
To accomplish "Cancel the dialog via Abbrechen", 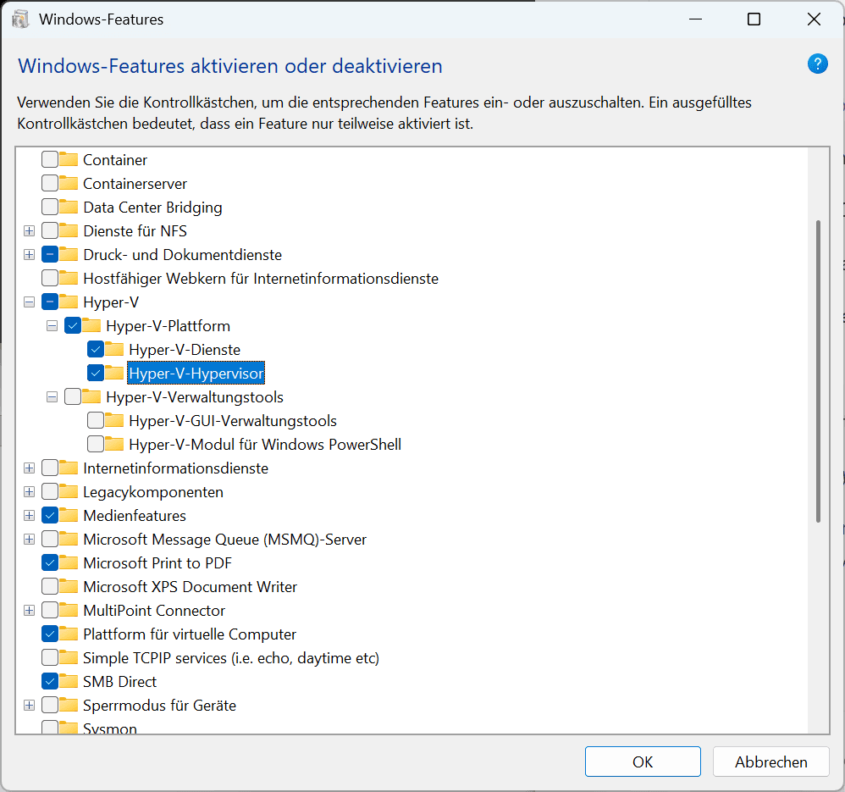I will pos(770,762).
